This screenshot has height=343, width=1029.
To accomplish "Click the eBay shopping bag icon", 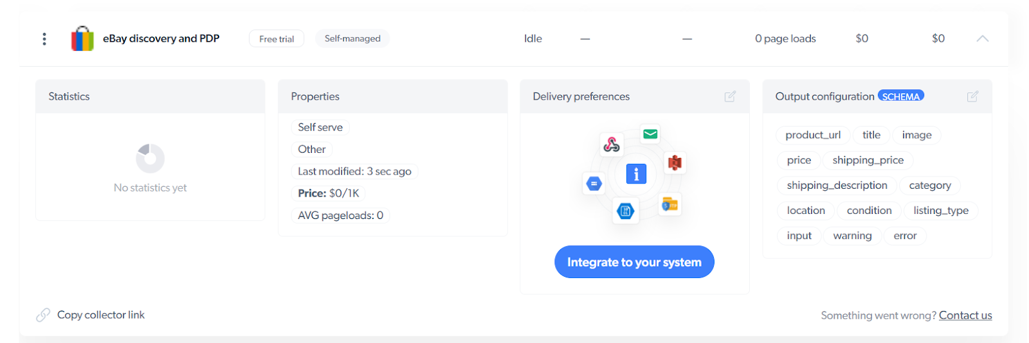I will pyautogui.click(x=82, y=39).
